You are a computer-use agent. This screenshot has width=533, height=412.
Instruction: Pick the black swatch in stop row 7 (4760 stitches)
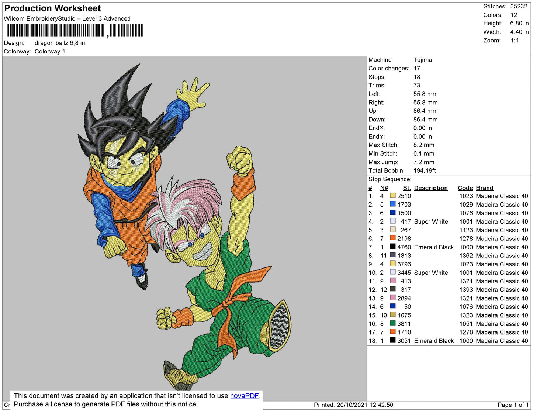coord(393,247)
